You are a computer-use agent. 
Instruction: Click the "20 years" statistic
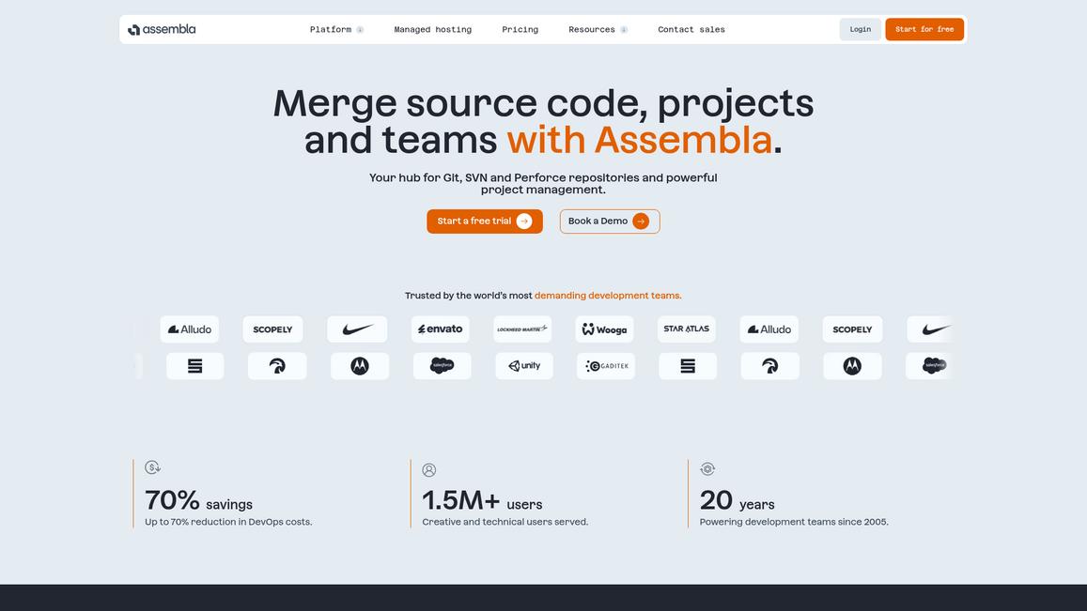click(x=737, y=500)
